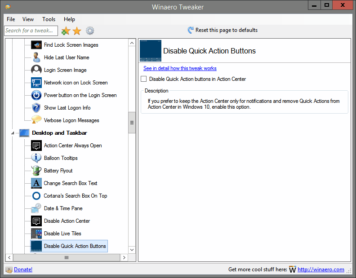Click the Disable Quick Action Buttons header thumbnail

click(x=151, y=51)
